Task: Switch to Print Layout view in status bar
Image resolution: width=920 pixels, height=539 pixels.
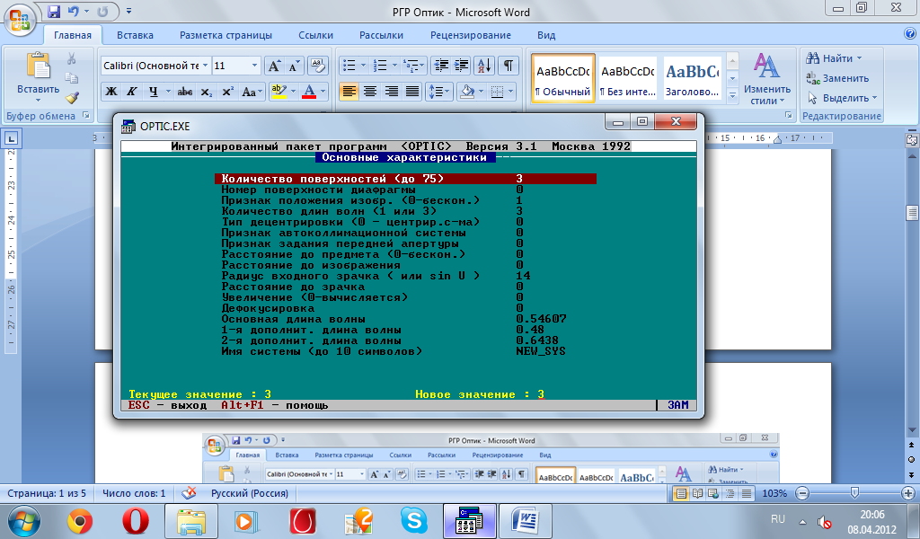Action: (x=681, y=493)
